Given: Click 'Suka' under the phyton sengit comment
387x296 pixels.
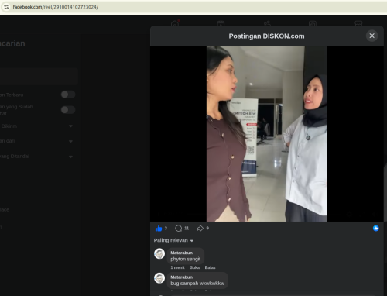Looking at the screenshot, I should (195, 267).
